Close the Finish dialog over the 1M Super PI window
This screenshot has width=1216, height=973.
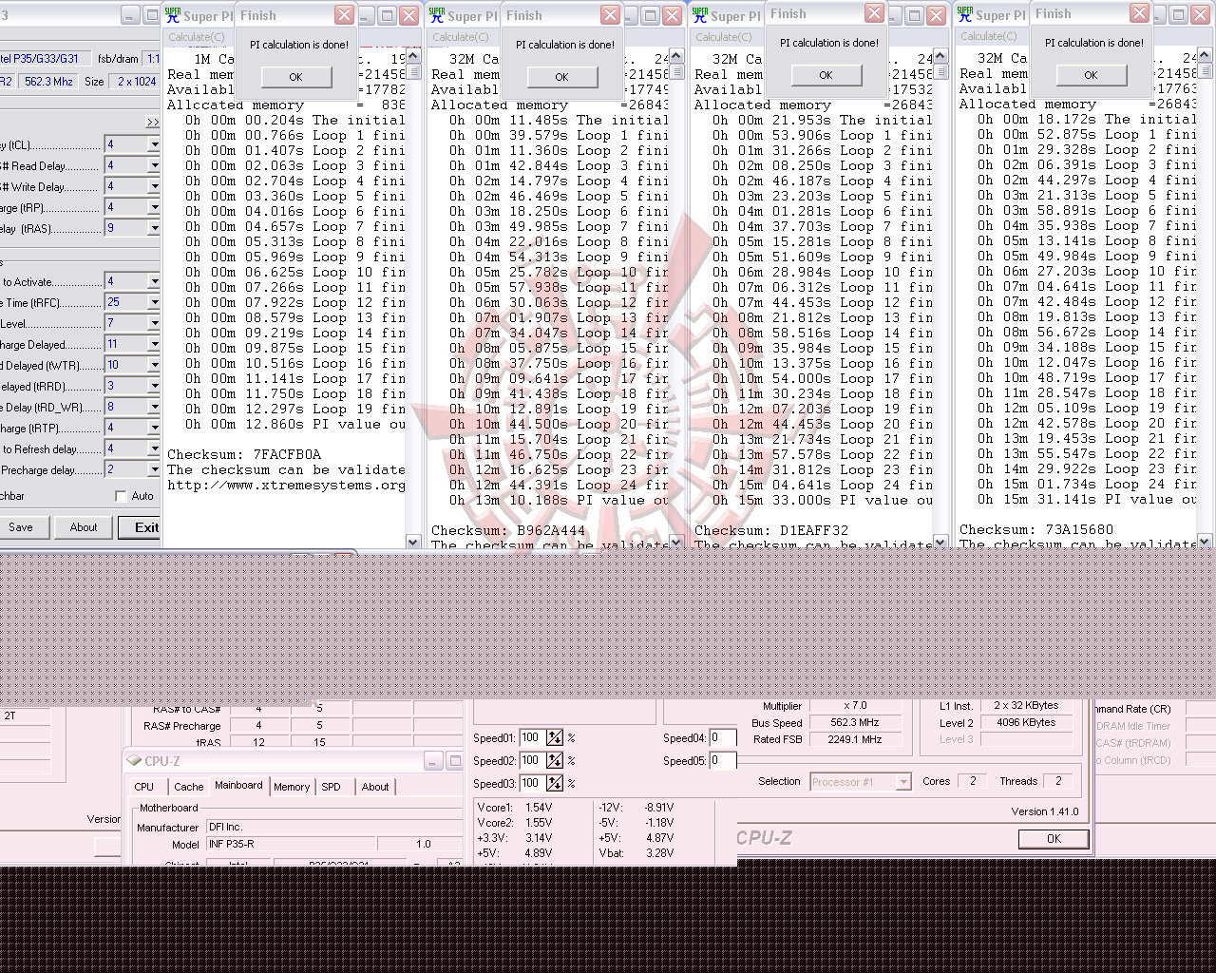pos(344,15)
